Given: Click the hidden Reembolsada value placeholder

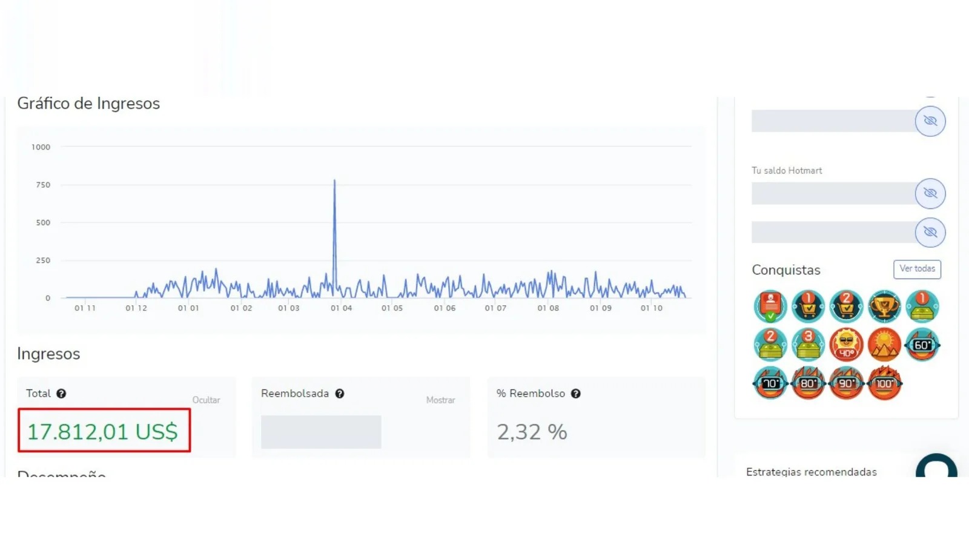Looking at the screenshot, I should point(321,432).
